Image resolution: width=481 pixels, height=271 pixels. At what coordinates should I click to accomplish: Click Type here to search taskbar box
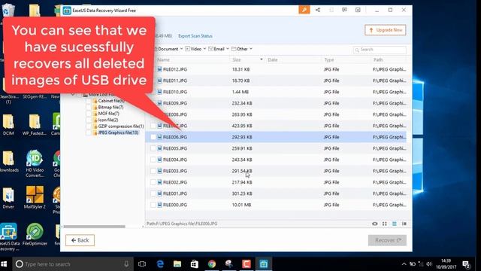[73, 264]
